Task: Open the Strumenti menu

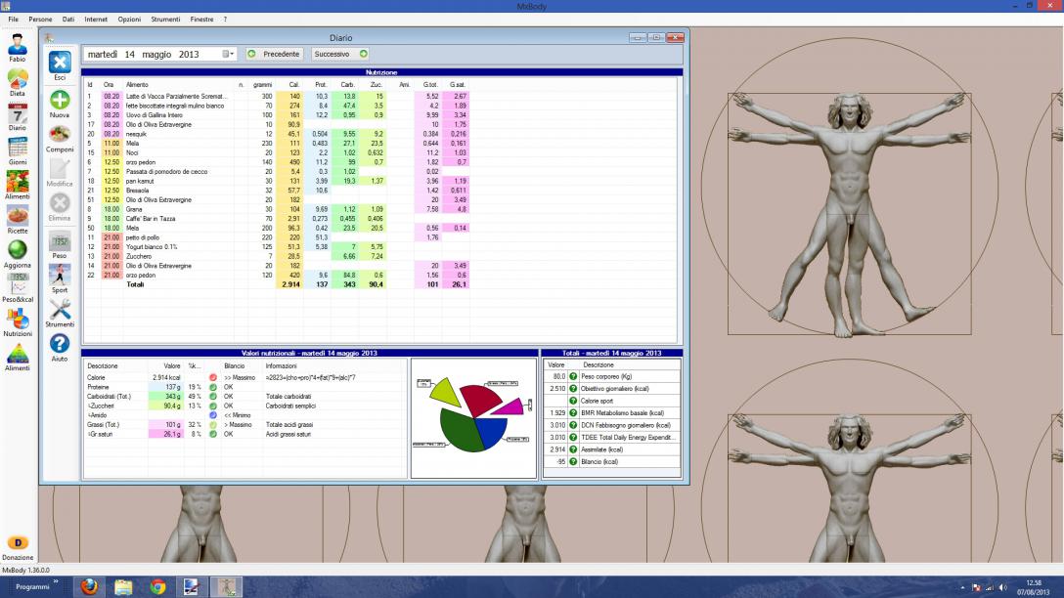Action: click(165, 20)
